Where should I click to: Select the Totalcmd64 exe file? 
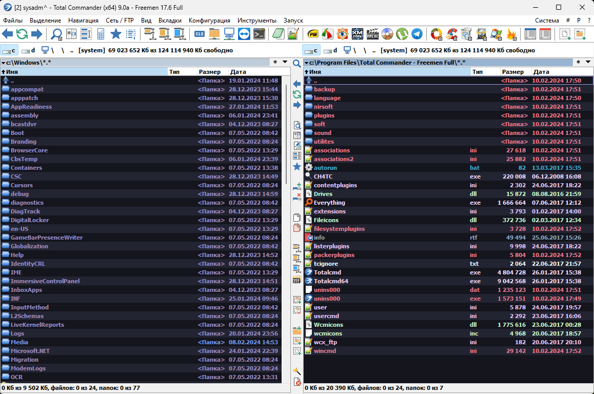pos(331,281)
